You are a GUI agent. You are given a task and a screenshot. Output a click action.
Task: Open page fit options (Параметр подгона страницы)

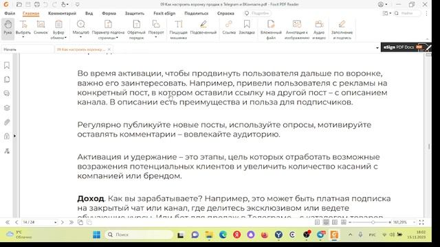[x=108, y=29]
